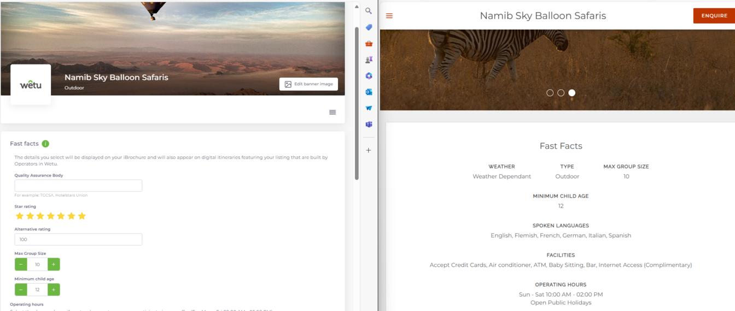Click the green Fast facts info icon
Screen dimensions: 735x311
click(x=45, y=144)
